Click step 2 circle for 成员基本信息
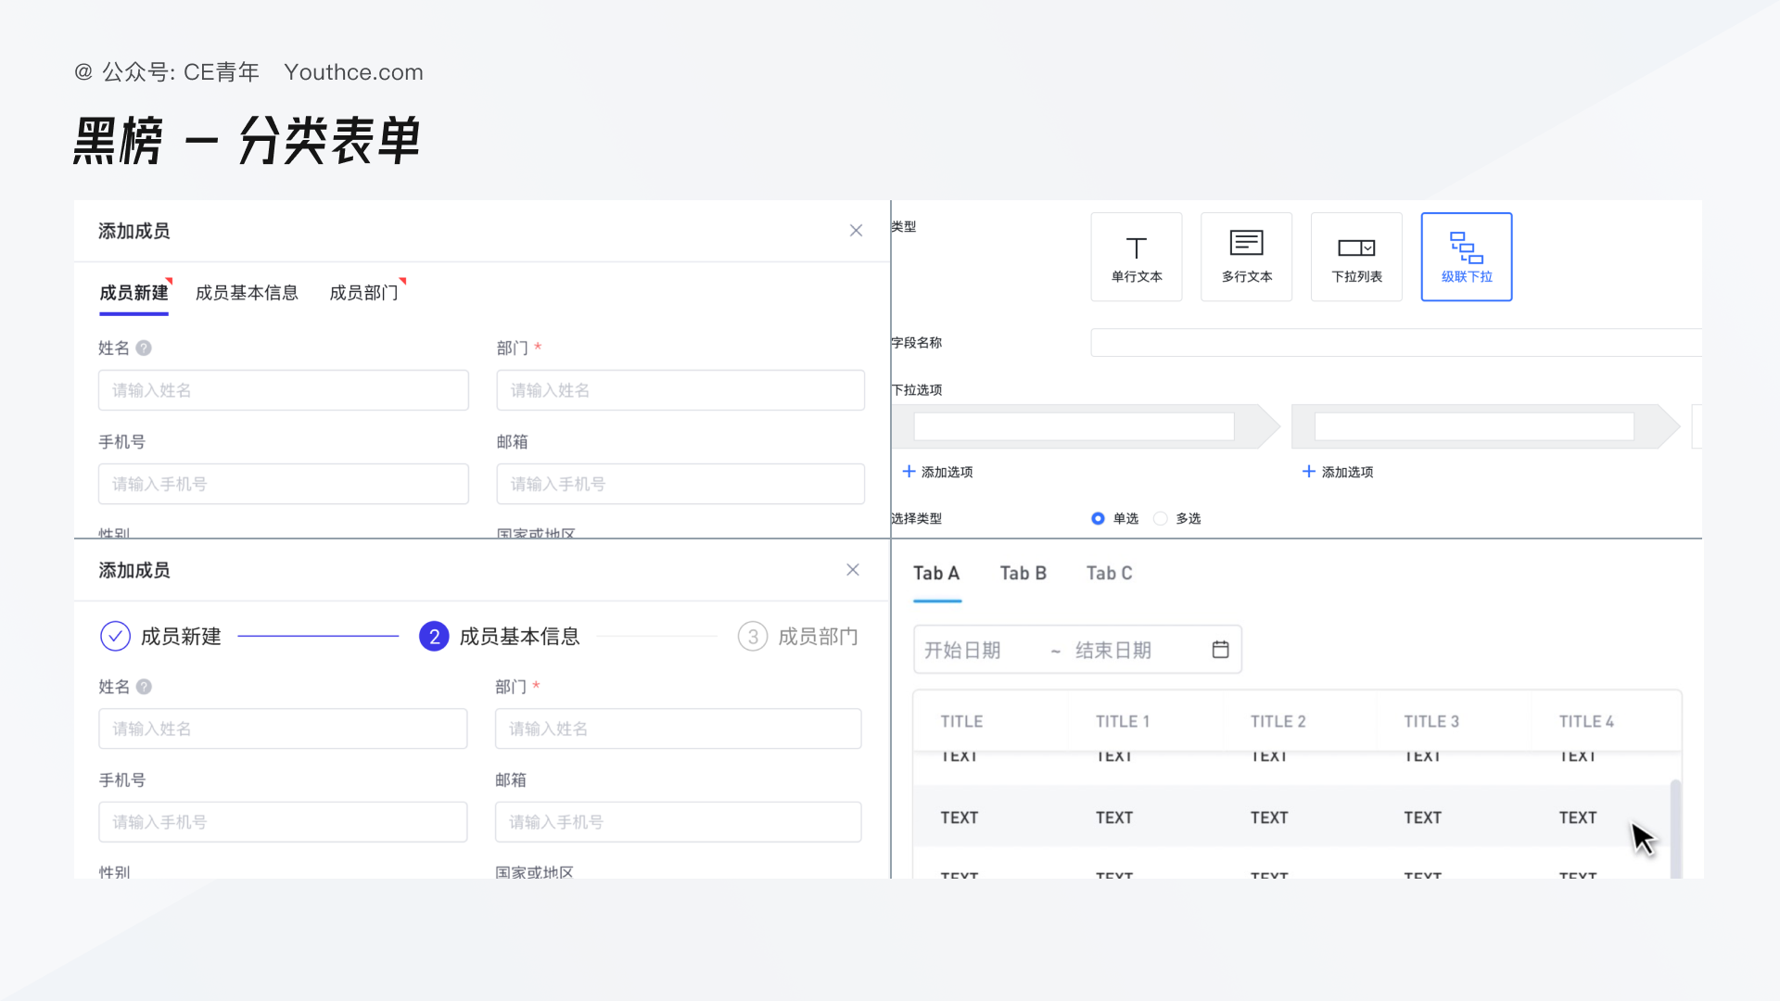 coord(434,636)
